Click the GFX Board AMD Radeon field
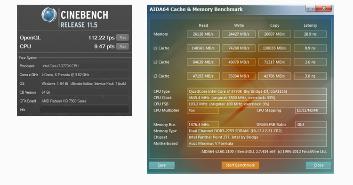The image size is (353, 185). click(84, 101)
